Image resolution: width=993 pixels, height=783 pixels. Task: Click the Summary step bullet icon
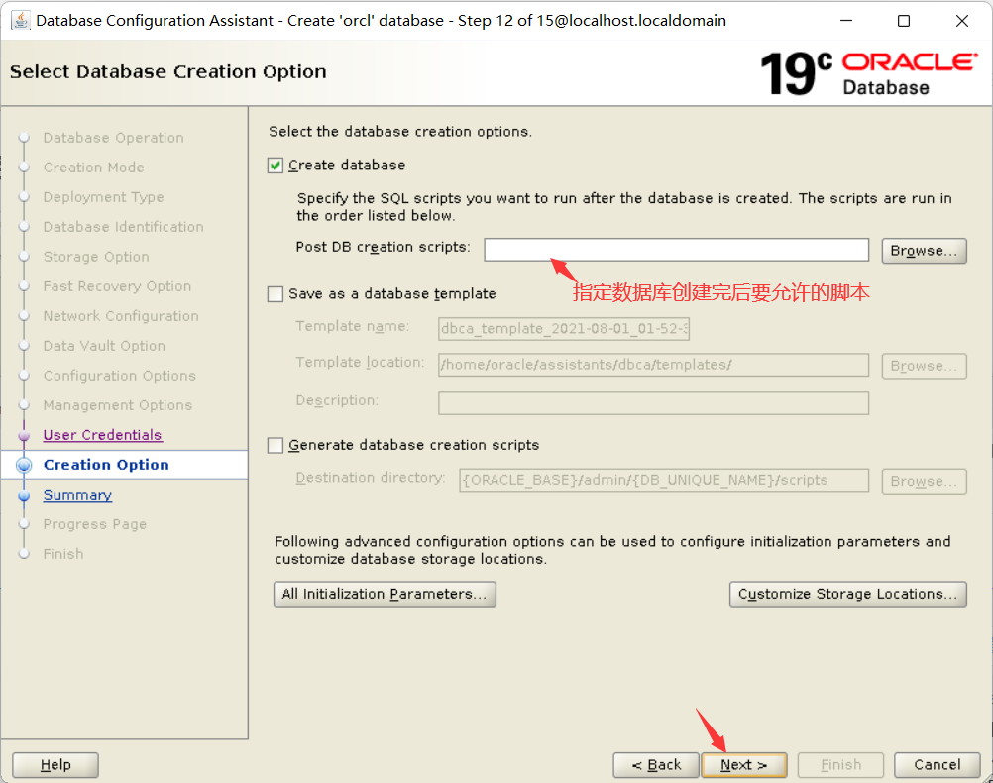(24, 496)
